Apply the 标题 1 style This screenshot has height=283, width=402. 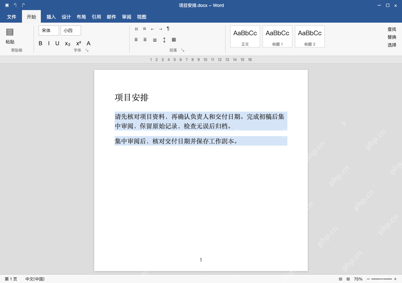(x=277, y=36)
